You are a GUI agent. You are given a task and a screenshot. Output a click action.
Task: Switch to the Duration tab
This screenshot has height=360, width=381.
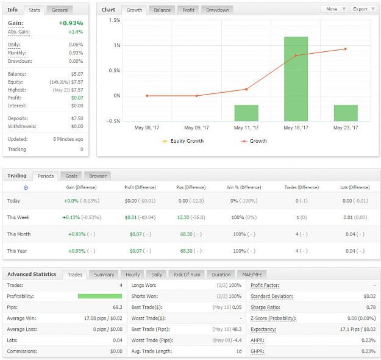point(221,275)
